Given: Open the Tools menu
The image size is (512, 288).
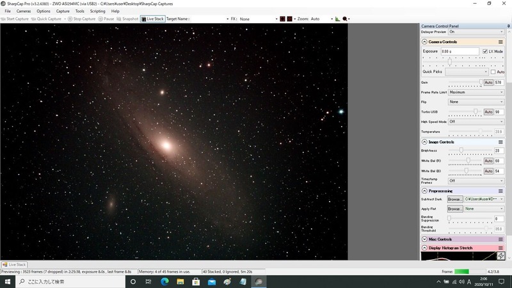Looking at the screenshot, I should 79,11.
